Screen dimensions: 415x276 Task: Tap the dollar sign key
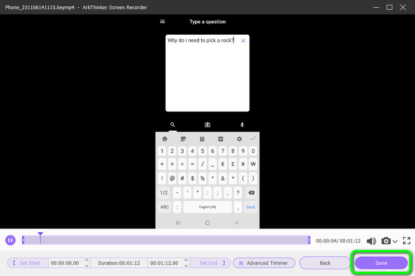point(192,178)
